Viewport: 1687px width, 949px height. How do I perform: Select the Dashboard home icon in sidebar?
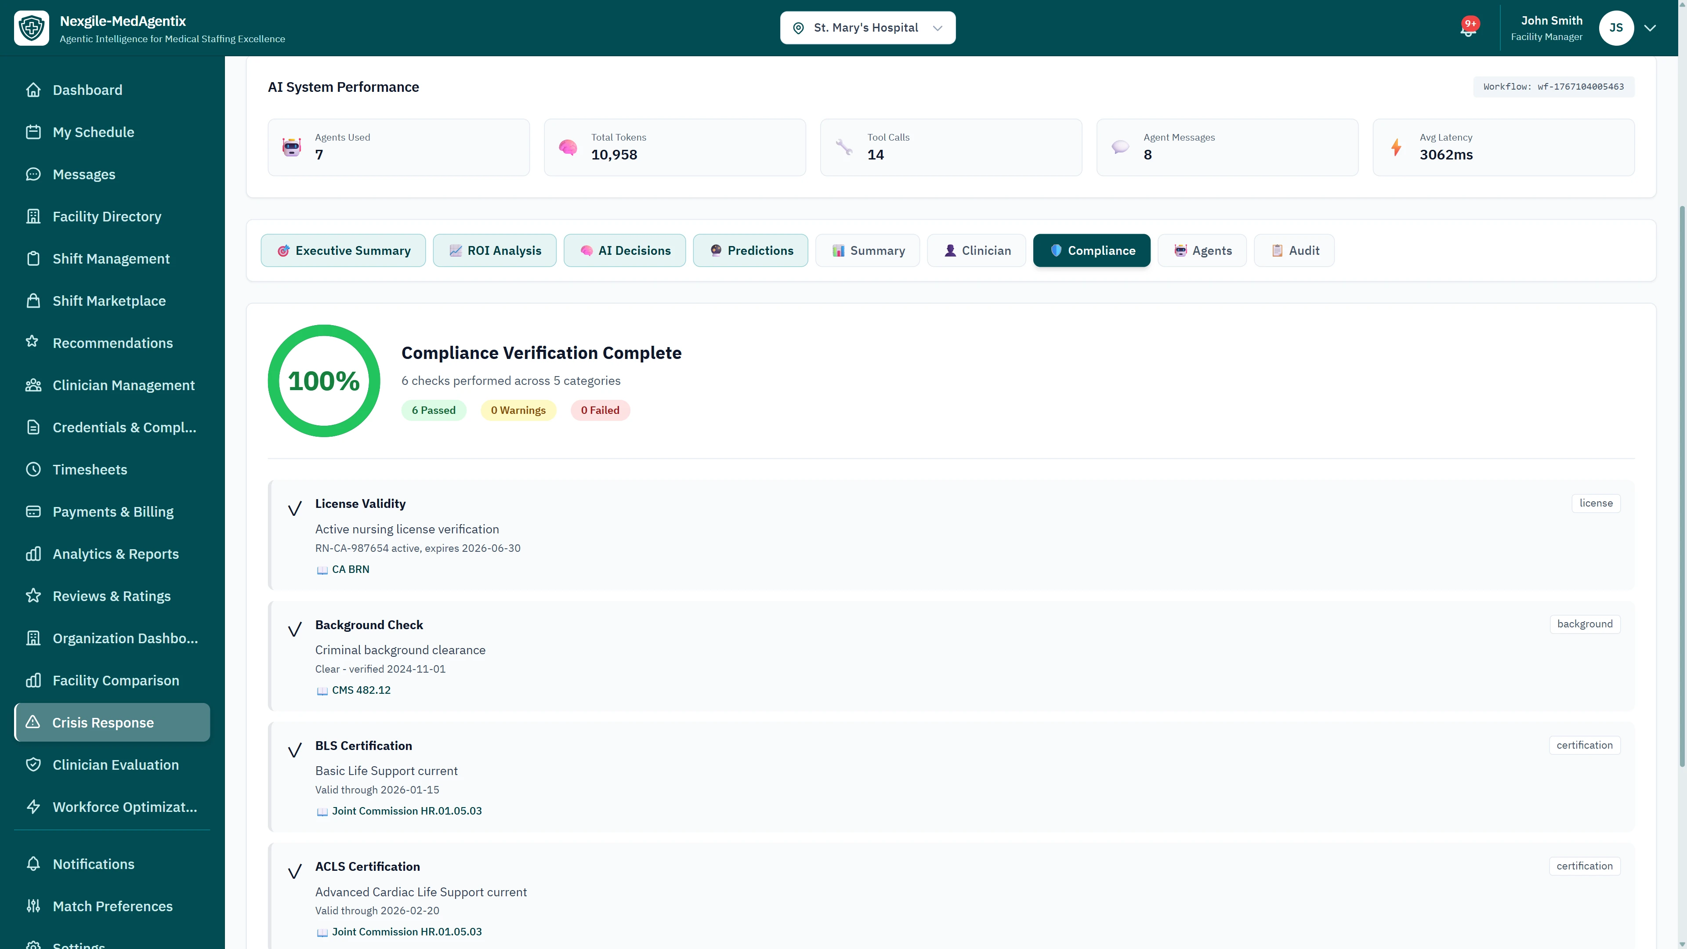pos(34,90)
